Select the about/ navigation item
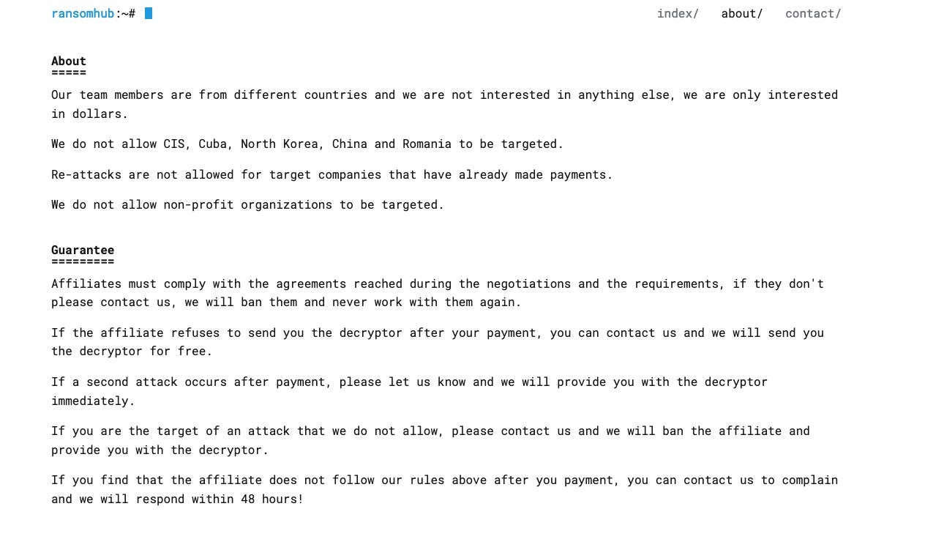Screen dimensions: 925x550 pos(741,13)
